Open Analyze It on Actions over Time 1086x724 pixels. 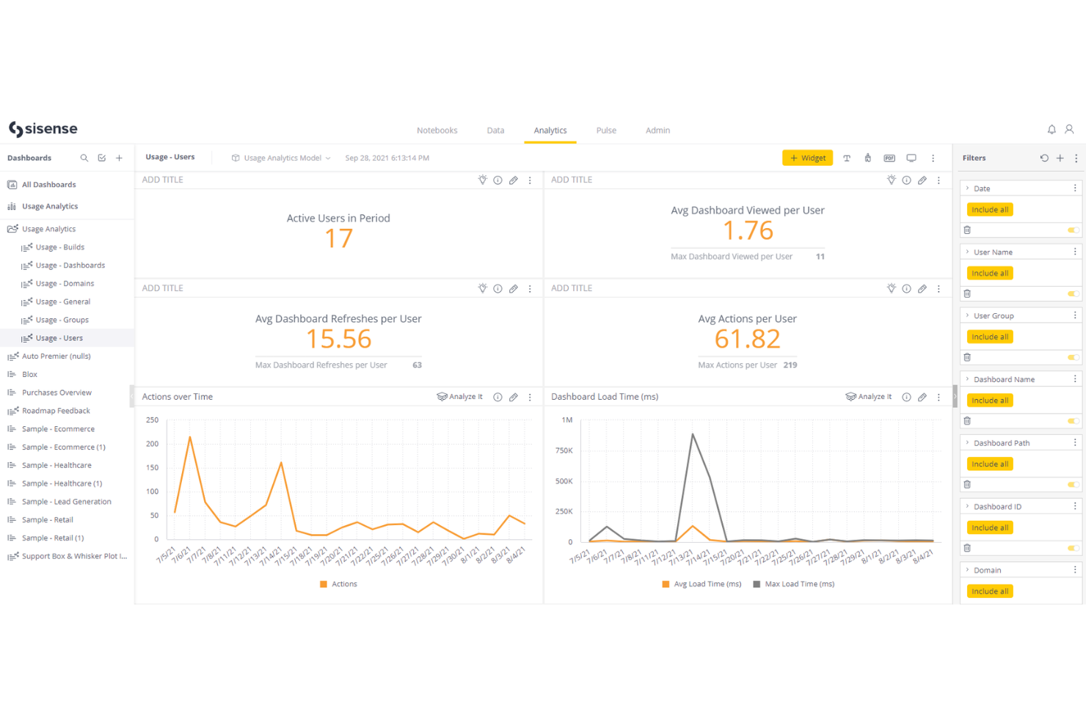coord(460,396)
